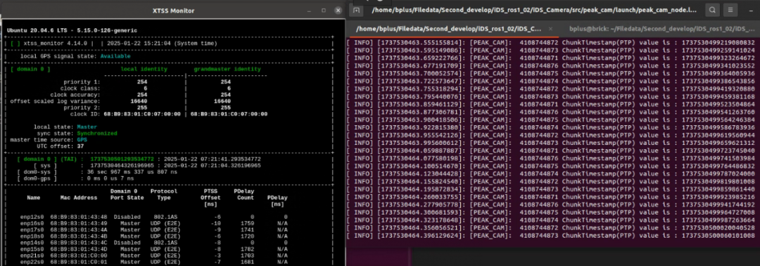Screen dimensions: 760x266
Task: Click the UTC offset 37 value
Action: (80, 146)
